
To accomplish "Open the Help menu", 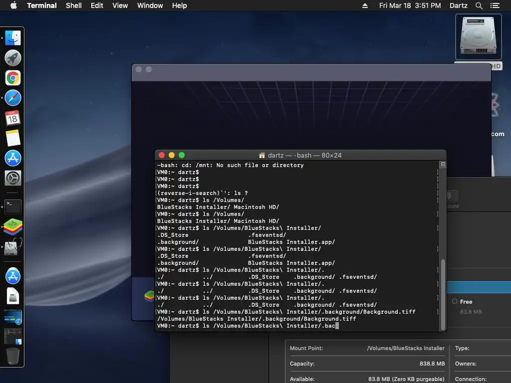I will click(180, 5).
